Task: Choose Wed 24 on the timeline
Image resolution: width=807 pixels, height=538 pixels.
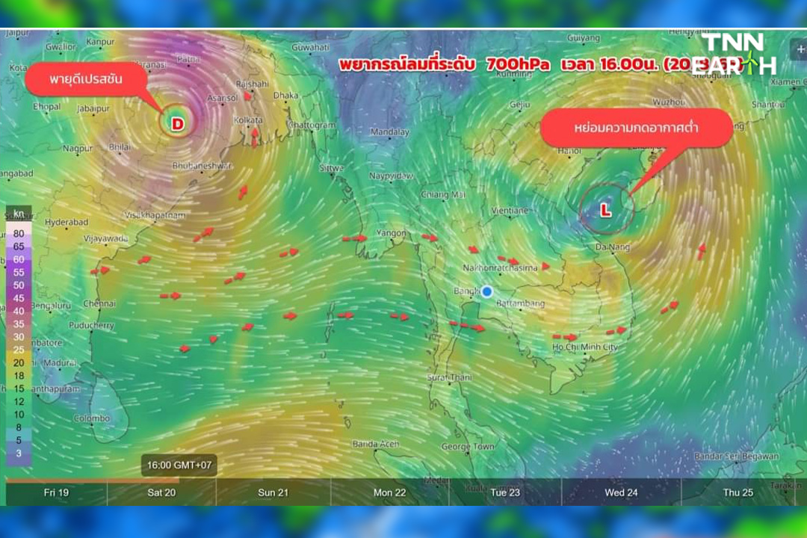Action: 621,492
